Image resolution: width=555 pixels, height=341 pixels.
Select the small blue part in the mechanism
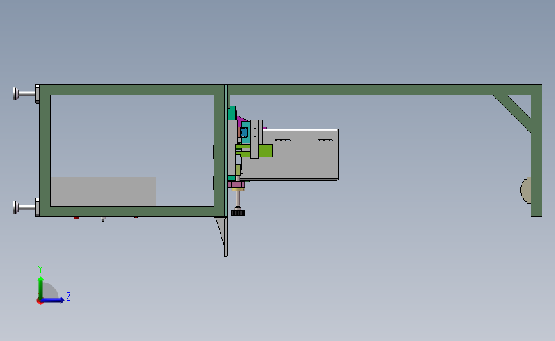(x=243, y=132)
